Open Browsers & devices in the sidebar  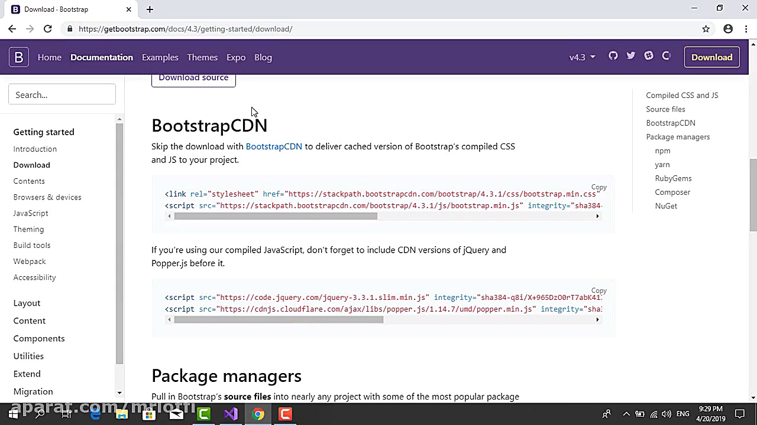pyautogui.click(x=47, y=197)
